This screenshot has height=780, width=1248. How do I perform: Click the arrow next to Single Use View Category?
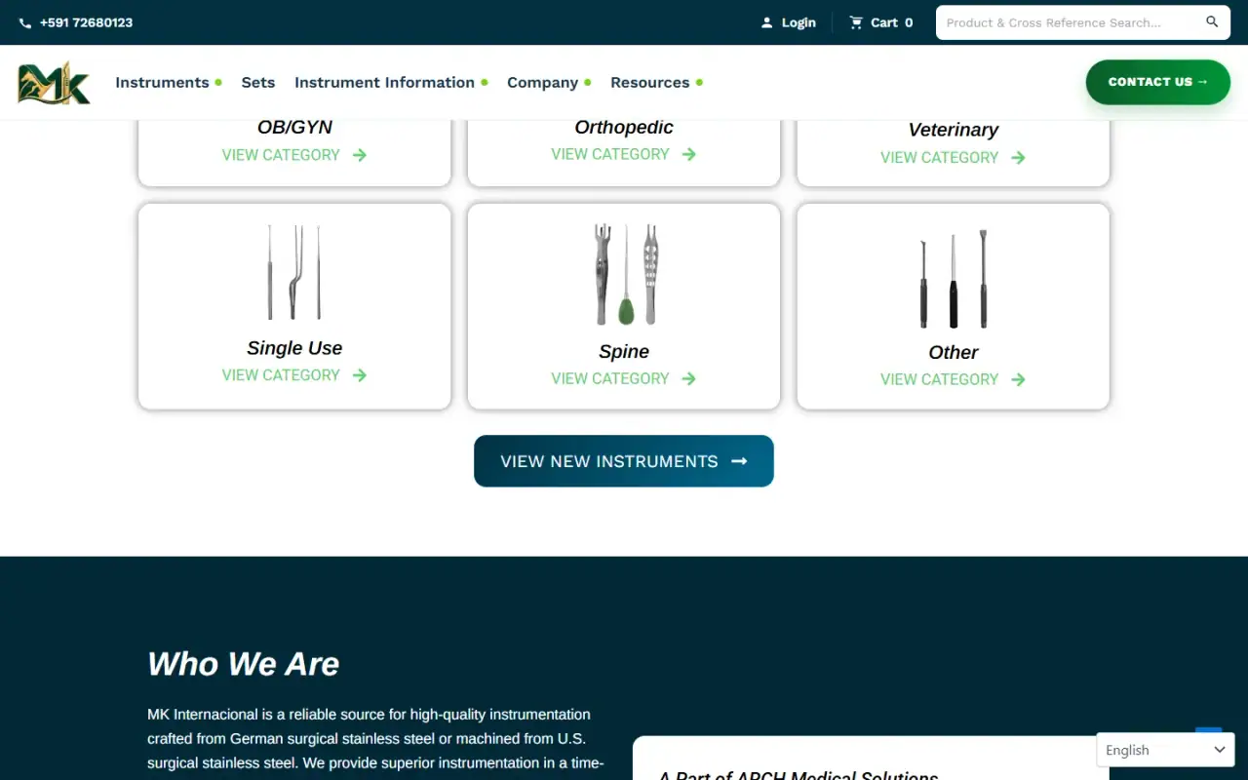tap(360, 375)
